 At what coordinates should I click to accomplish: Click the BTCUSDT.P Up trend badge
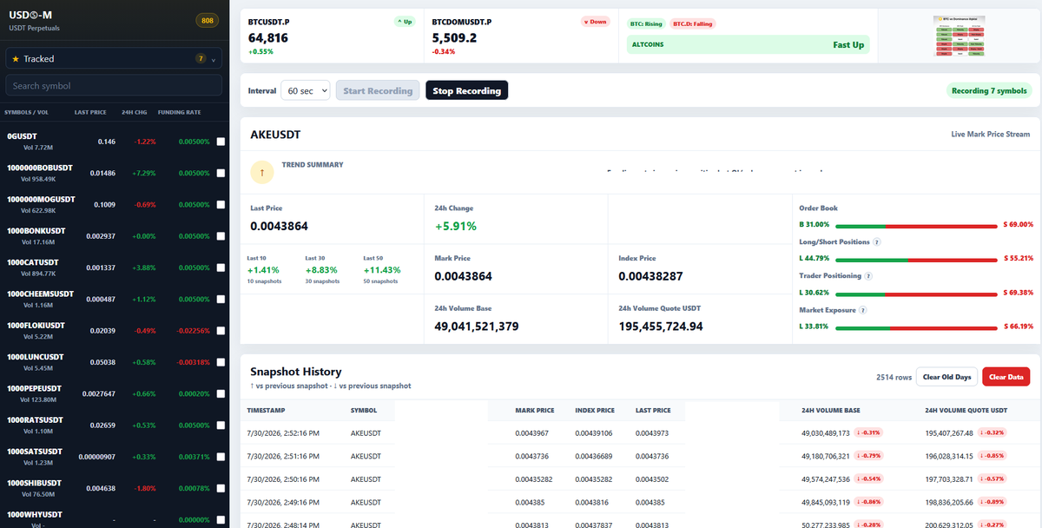(x=404, y=22)
